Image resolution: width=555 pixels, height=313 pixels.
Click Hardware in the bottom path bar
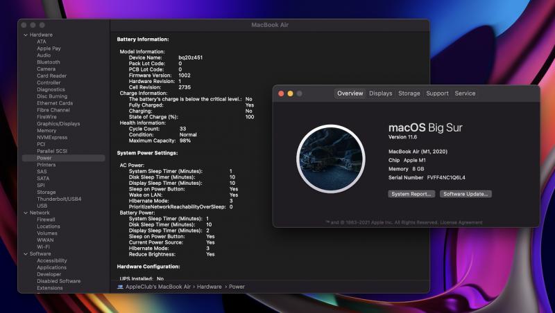pyautogui.click(x=210, y=287)
